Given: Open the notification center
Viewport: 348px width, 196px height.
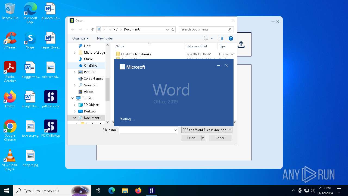Looking at the screenshot, I should (339, 191).
